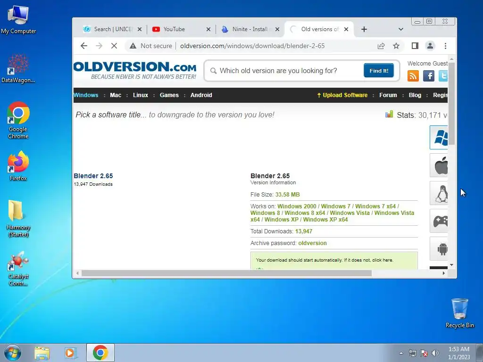Click the browser back arrow

(84, 46)
